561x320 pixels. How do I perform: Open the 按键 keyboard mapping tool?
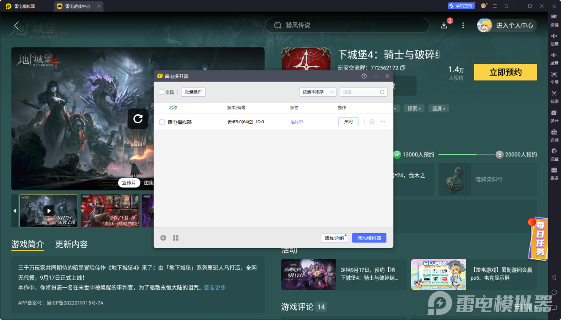[554, 20]
